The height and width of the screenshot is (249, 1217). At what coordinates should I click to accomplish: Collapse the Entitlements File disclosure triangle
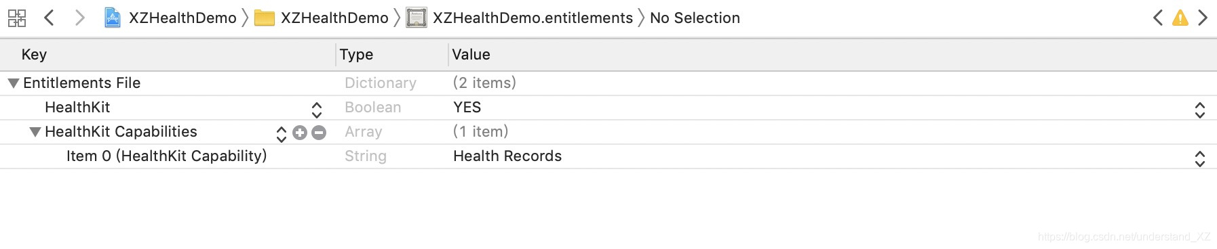click(13, 83)
